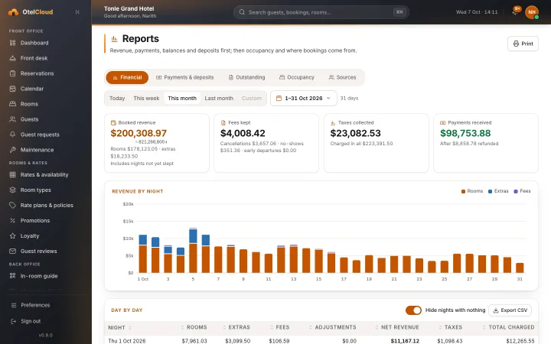Viewport: 551px width, 344px height.
Task: Click the OtelCloud logo icon
Action: pyautogui.click(x=13, y=12)
